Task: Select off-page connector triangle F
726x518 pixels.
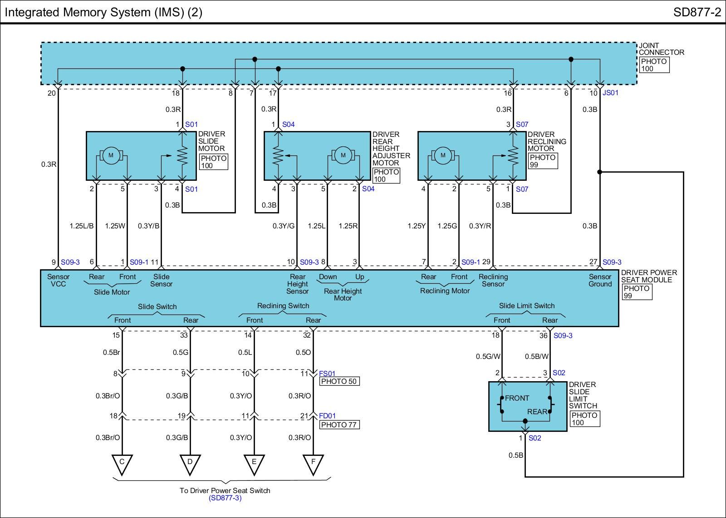Action: [313, 463]
